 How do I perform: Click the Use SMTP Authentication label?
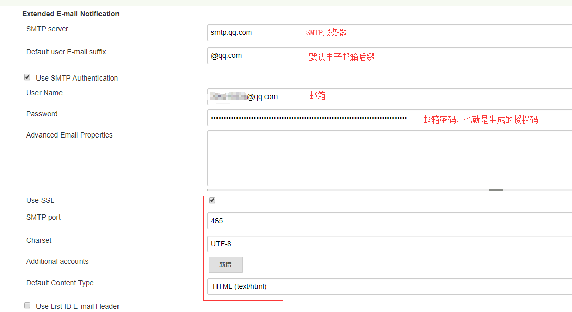tap(77, 78)
